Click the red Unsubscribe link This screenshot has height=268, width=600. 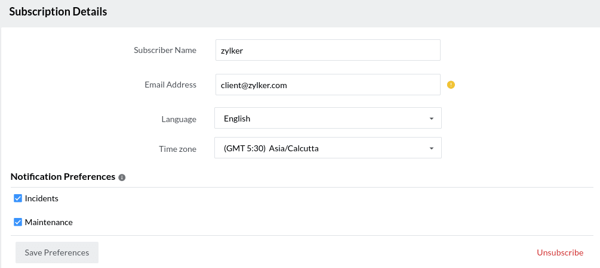(559, 253)
